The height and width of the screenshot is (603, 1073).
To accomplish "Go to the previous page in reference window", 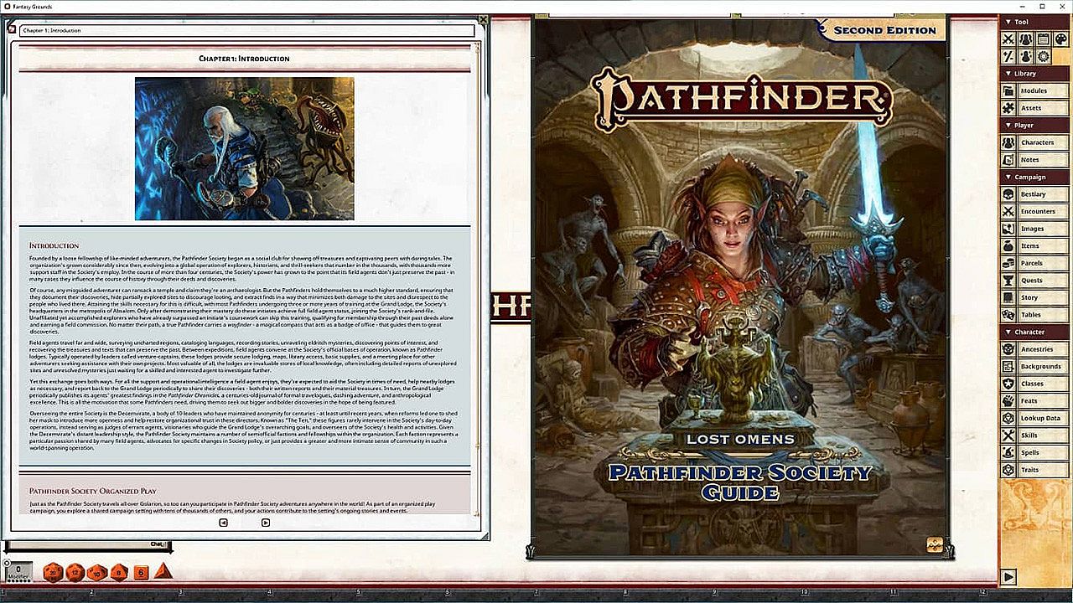I will [x=223, y=523].
